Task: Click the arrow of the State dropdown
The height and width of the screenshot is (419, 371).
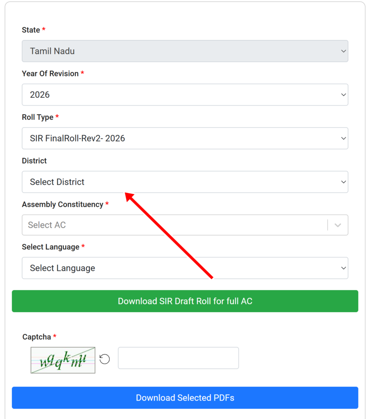Action: coord(343,51)
